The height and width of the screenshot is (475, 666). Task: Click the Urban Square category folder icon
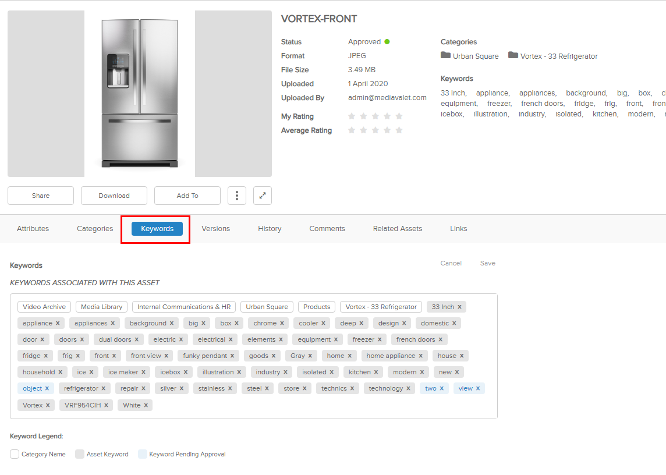[445, 55]
